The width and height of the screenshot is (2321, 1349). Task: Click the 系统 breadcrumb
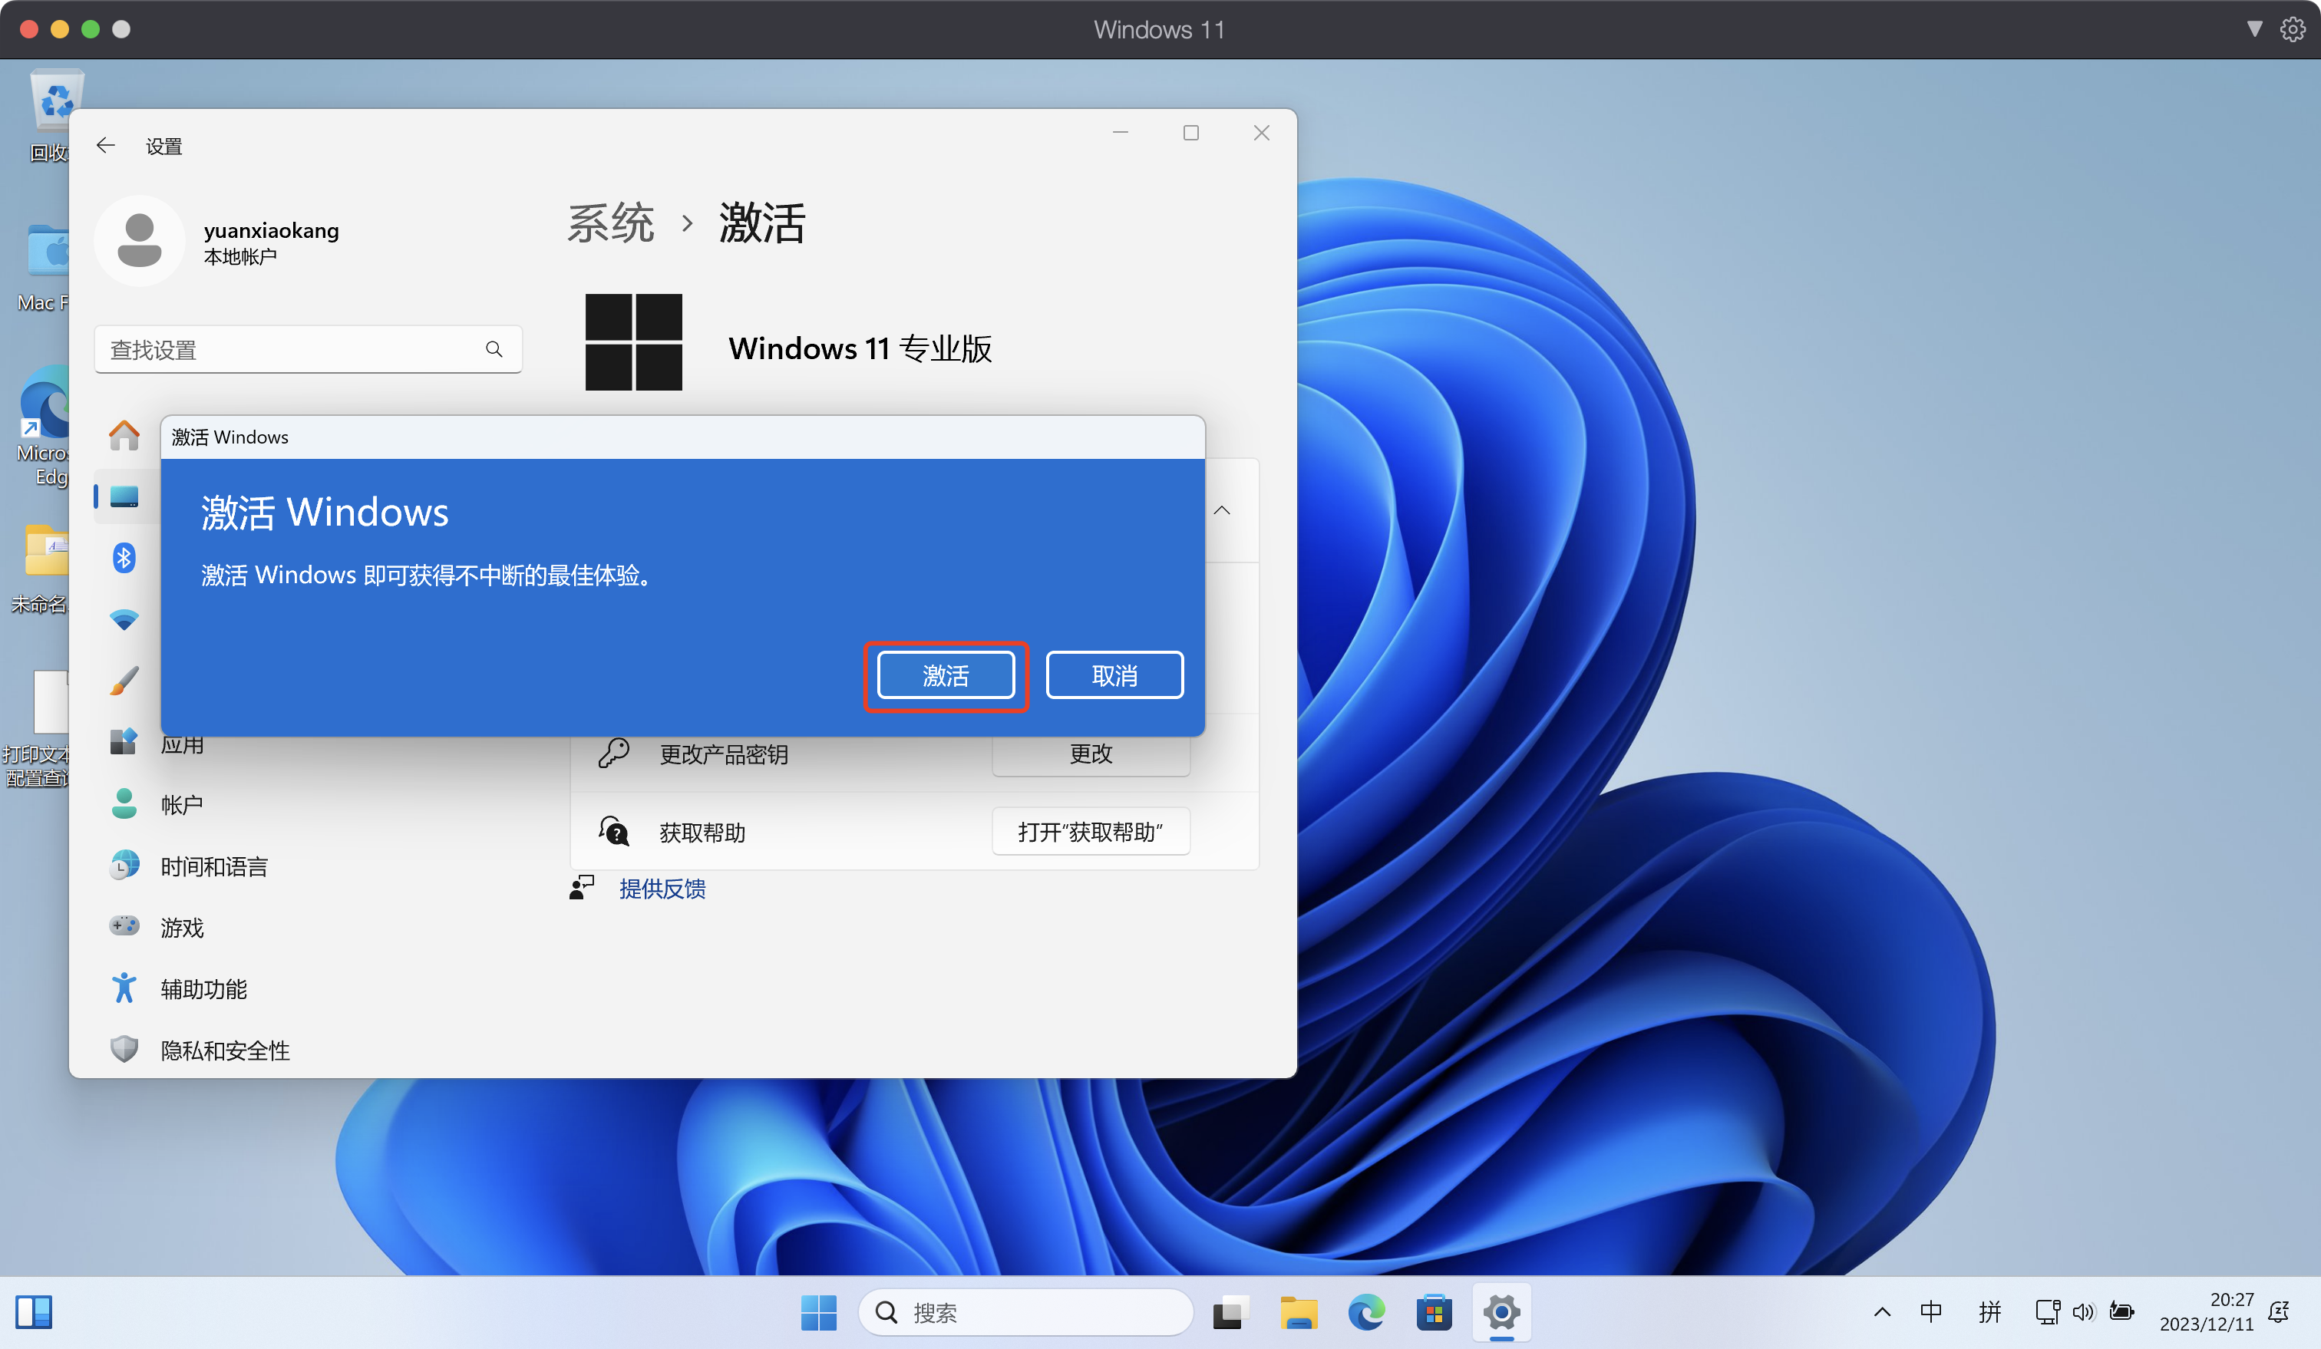(x=611, y=223)
